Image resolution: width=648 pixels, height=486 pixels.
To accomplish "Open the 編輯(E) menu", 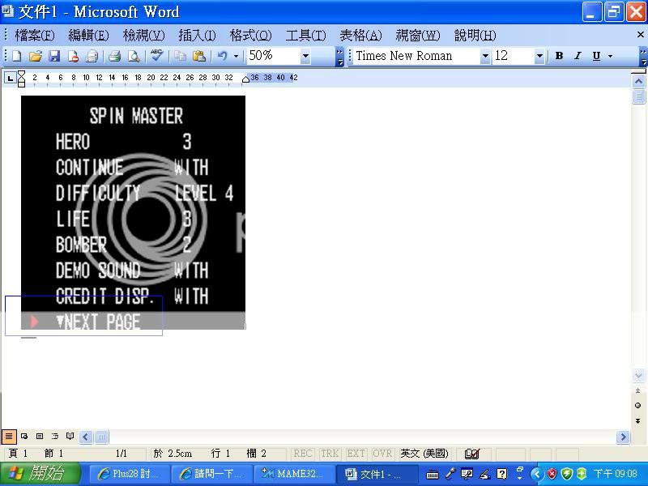I will [x=88, y=36].
